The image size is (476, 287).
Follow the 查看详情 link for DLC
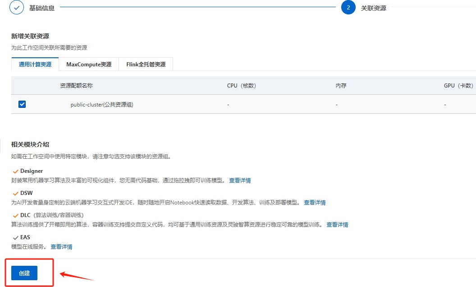click(337, 225)
